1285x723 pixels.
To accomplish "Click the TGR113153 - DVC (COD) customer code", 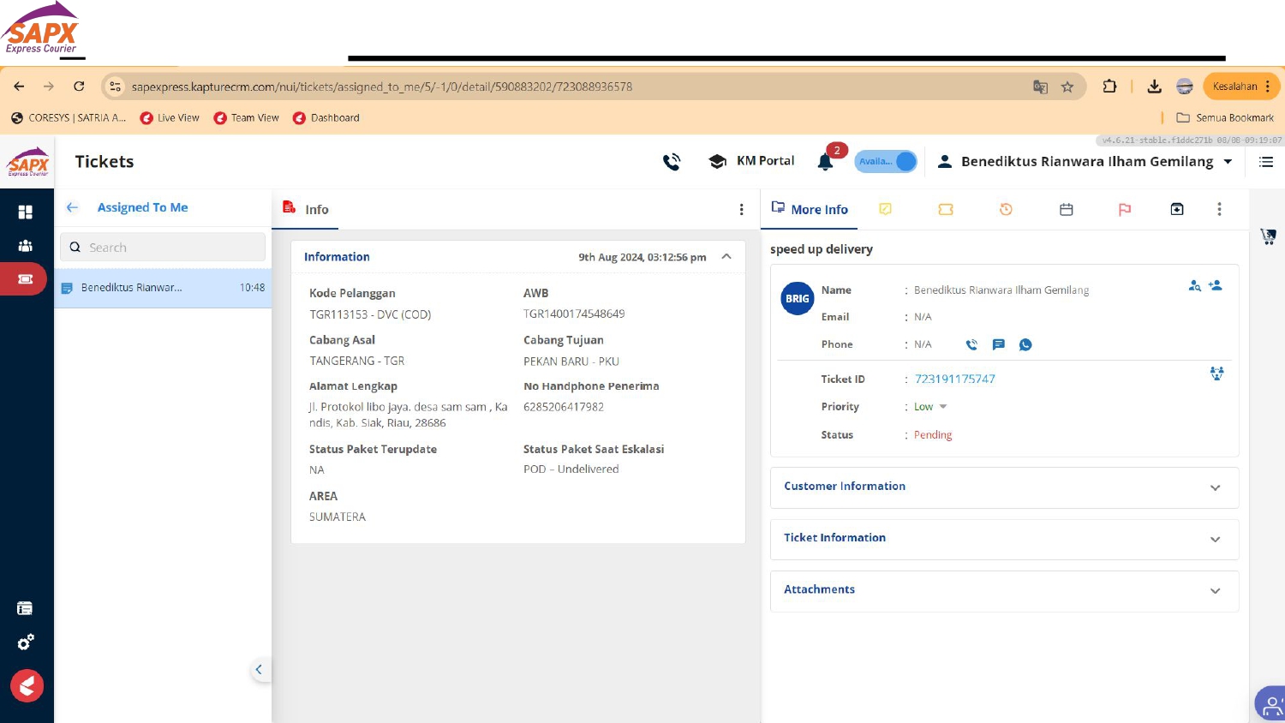I will click(370, 314).
